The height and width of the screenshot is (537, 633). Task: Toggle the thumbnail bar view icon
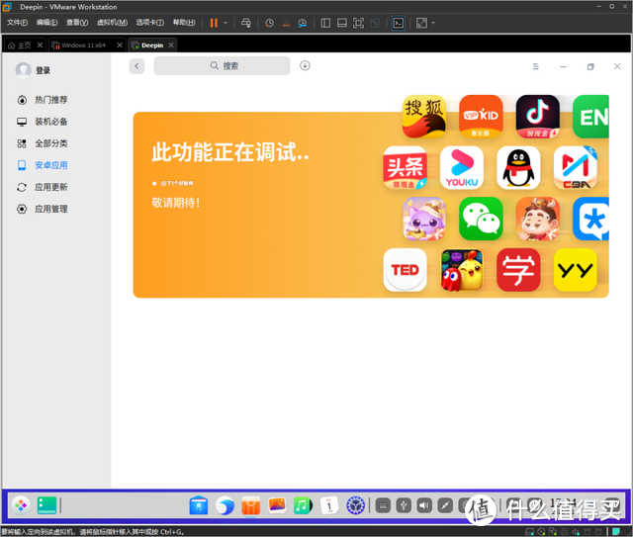[342, 23]
